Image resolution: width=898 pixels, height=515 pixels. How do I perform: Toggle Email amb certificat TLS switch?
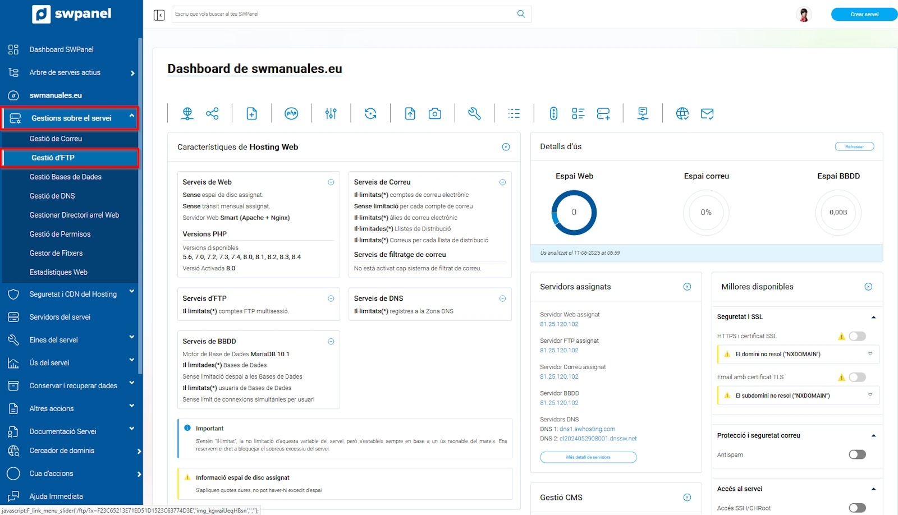[x=857, y=377]
